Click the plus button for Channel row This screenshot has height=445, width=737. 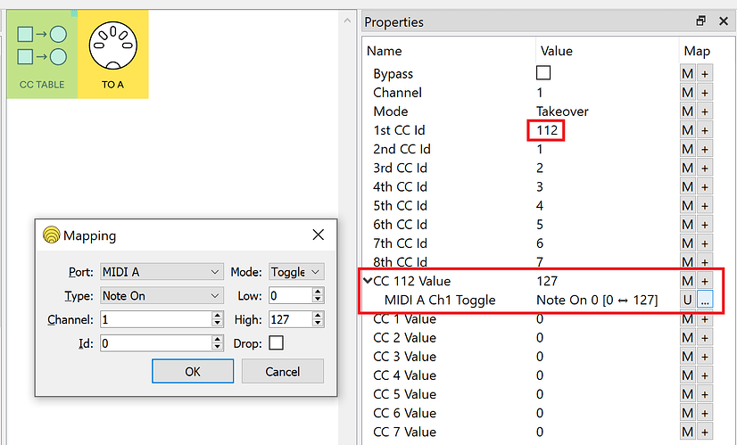point(704,93)
